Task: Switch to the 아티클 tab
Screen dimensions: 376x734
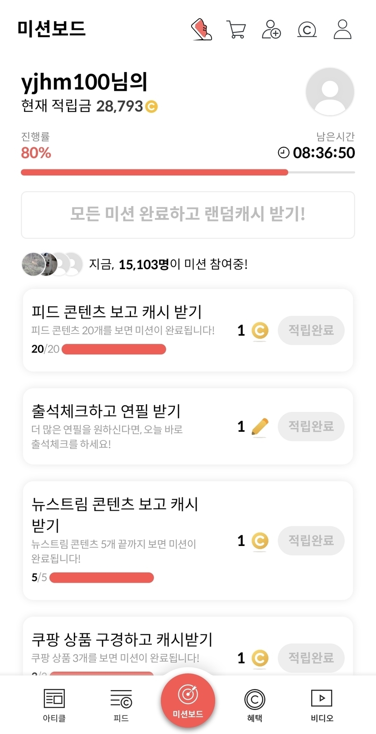Action: (54, 705)
